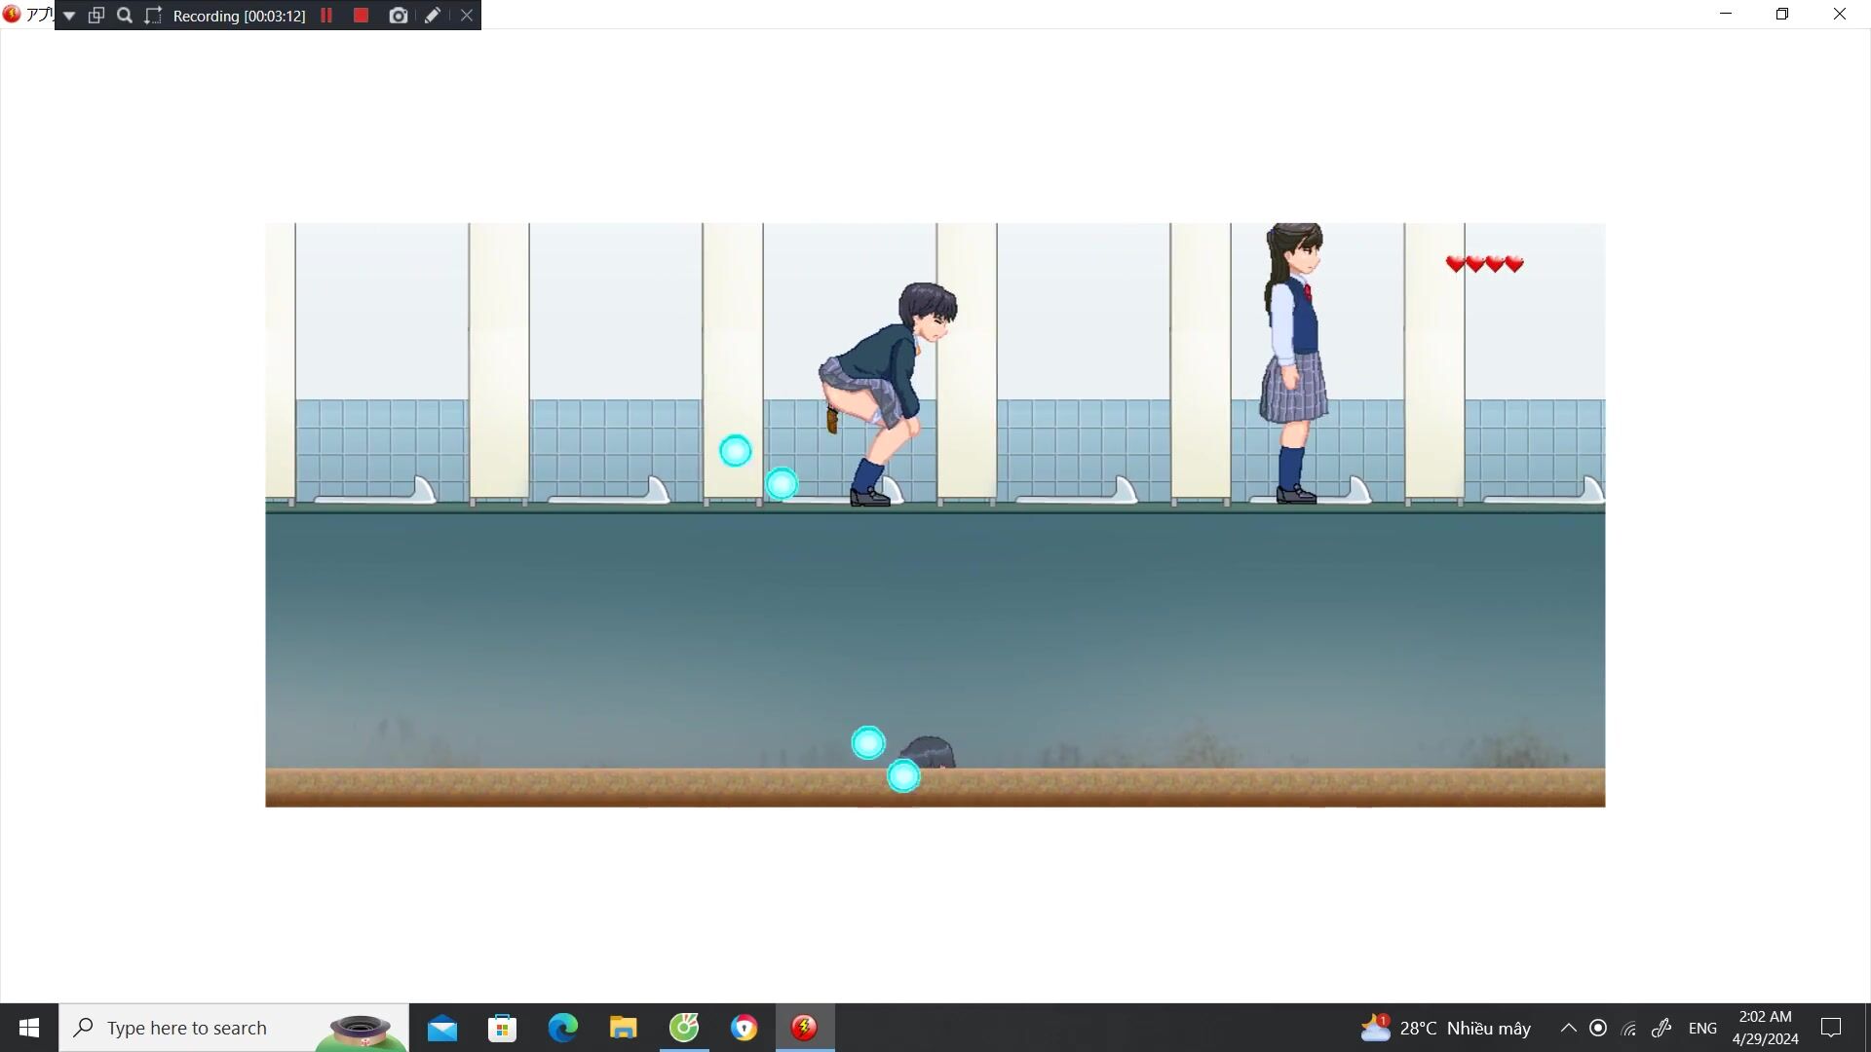Open Microsoft Store taskbar icon
The width and height of the screenshot is (1871, 1052).
502,1028
